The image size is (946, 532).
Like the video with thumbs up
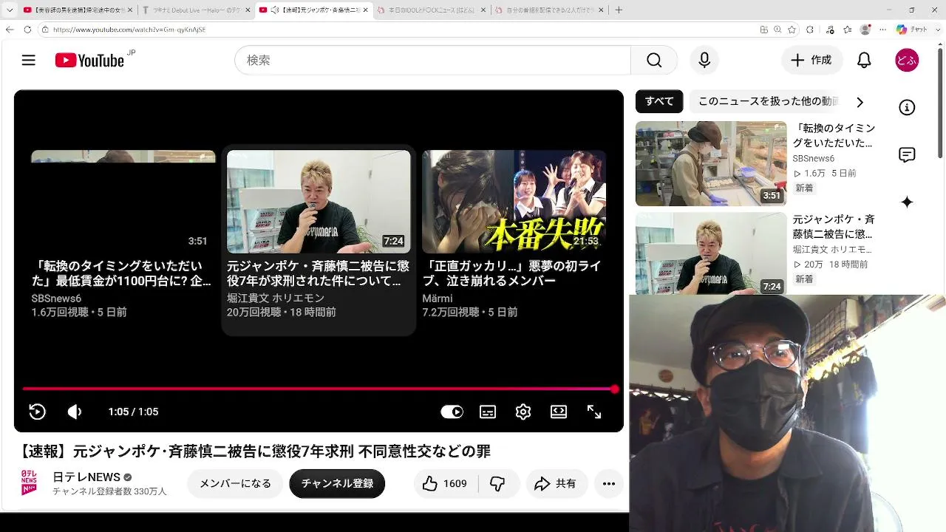(445, 483)
